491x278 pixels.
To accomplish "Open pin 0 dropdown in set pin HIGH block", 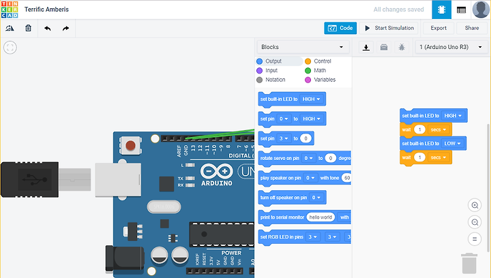I will [x=284, y=119].
